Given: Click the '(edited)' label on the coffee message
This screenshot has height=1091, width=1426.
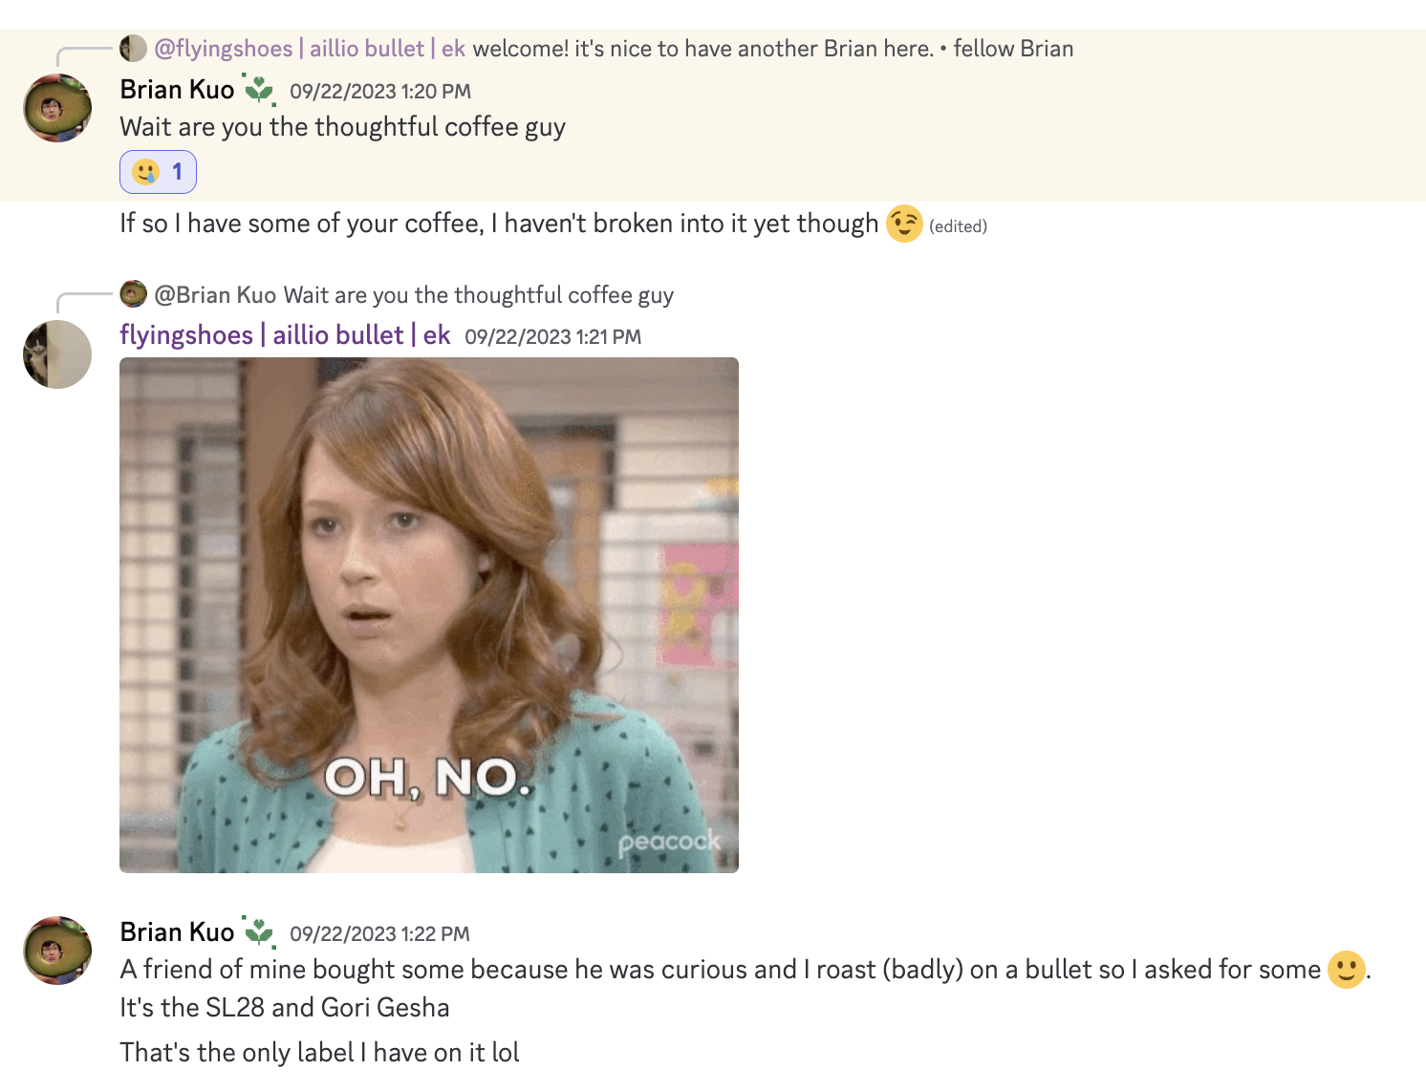Looking at the screenshot, I should (x=958, y=226).
